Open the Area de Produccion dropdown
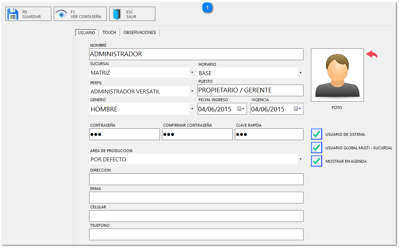The width and height of the screenshot is (399, 248). click(x=300, y=159)
